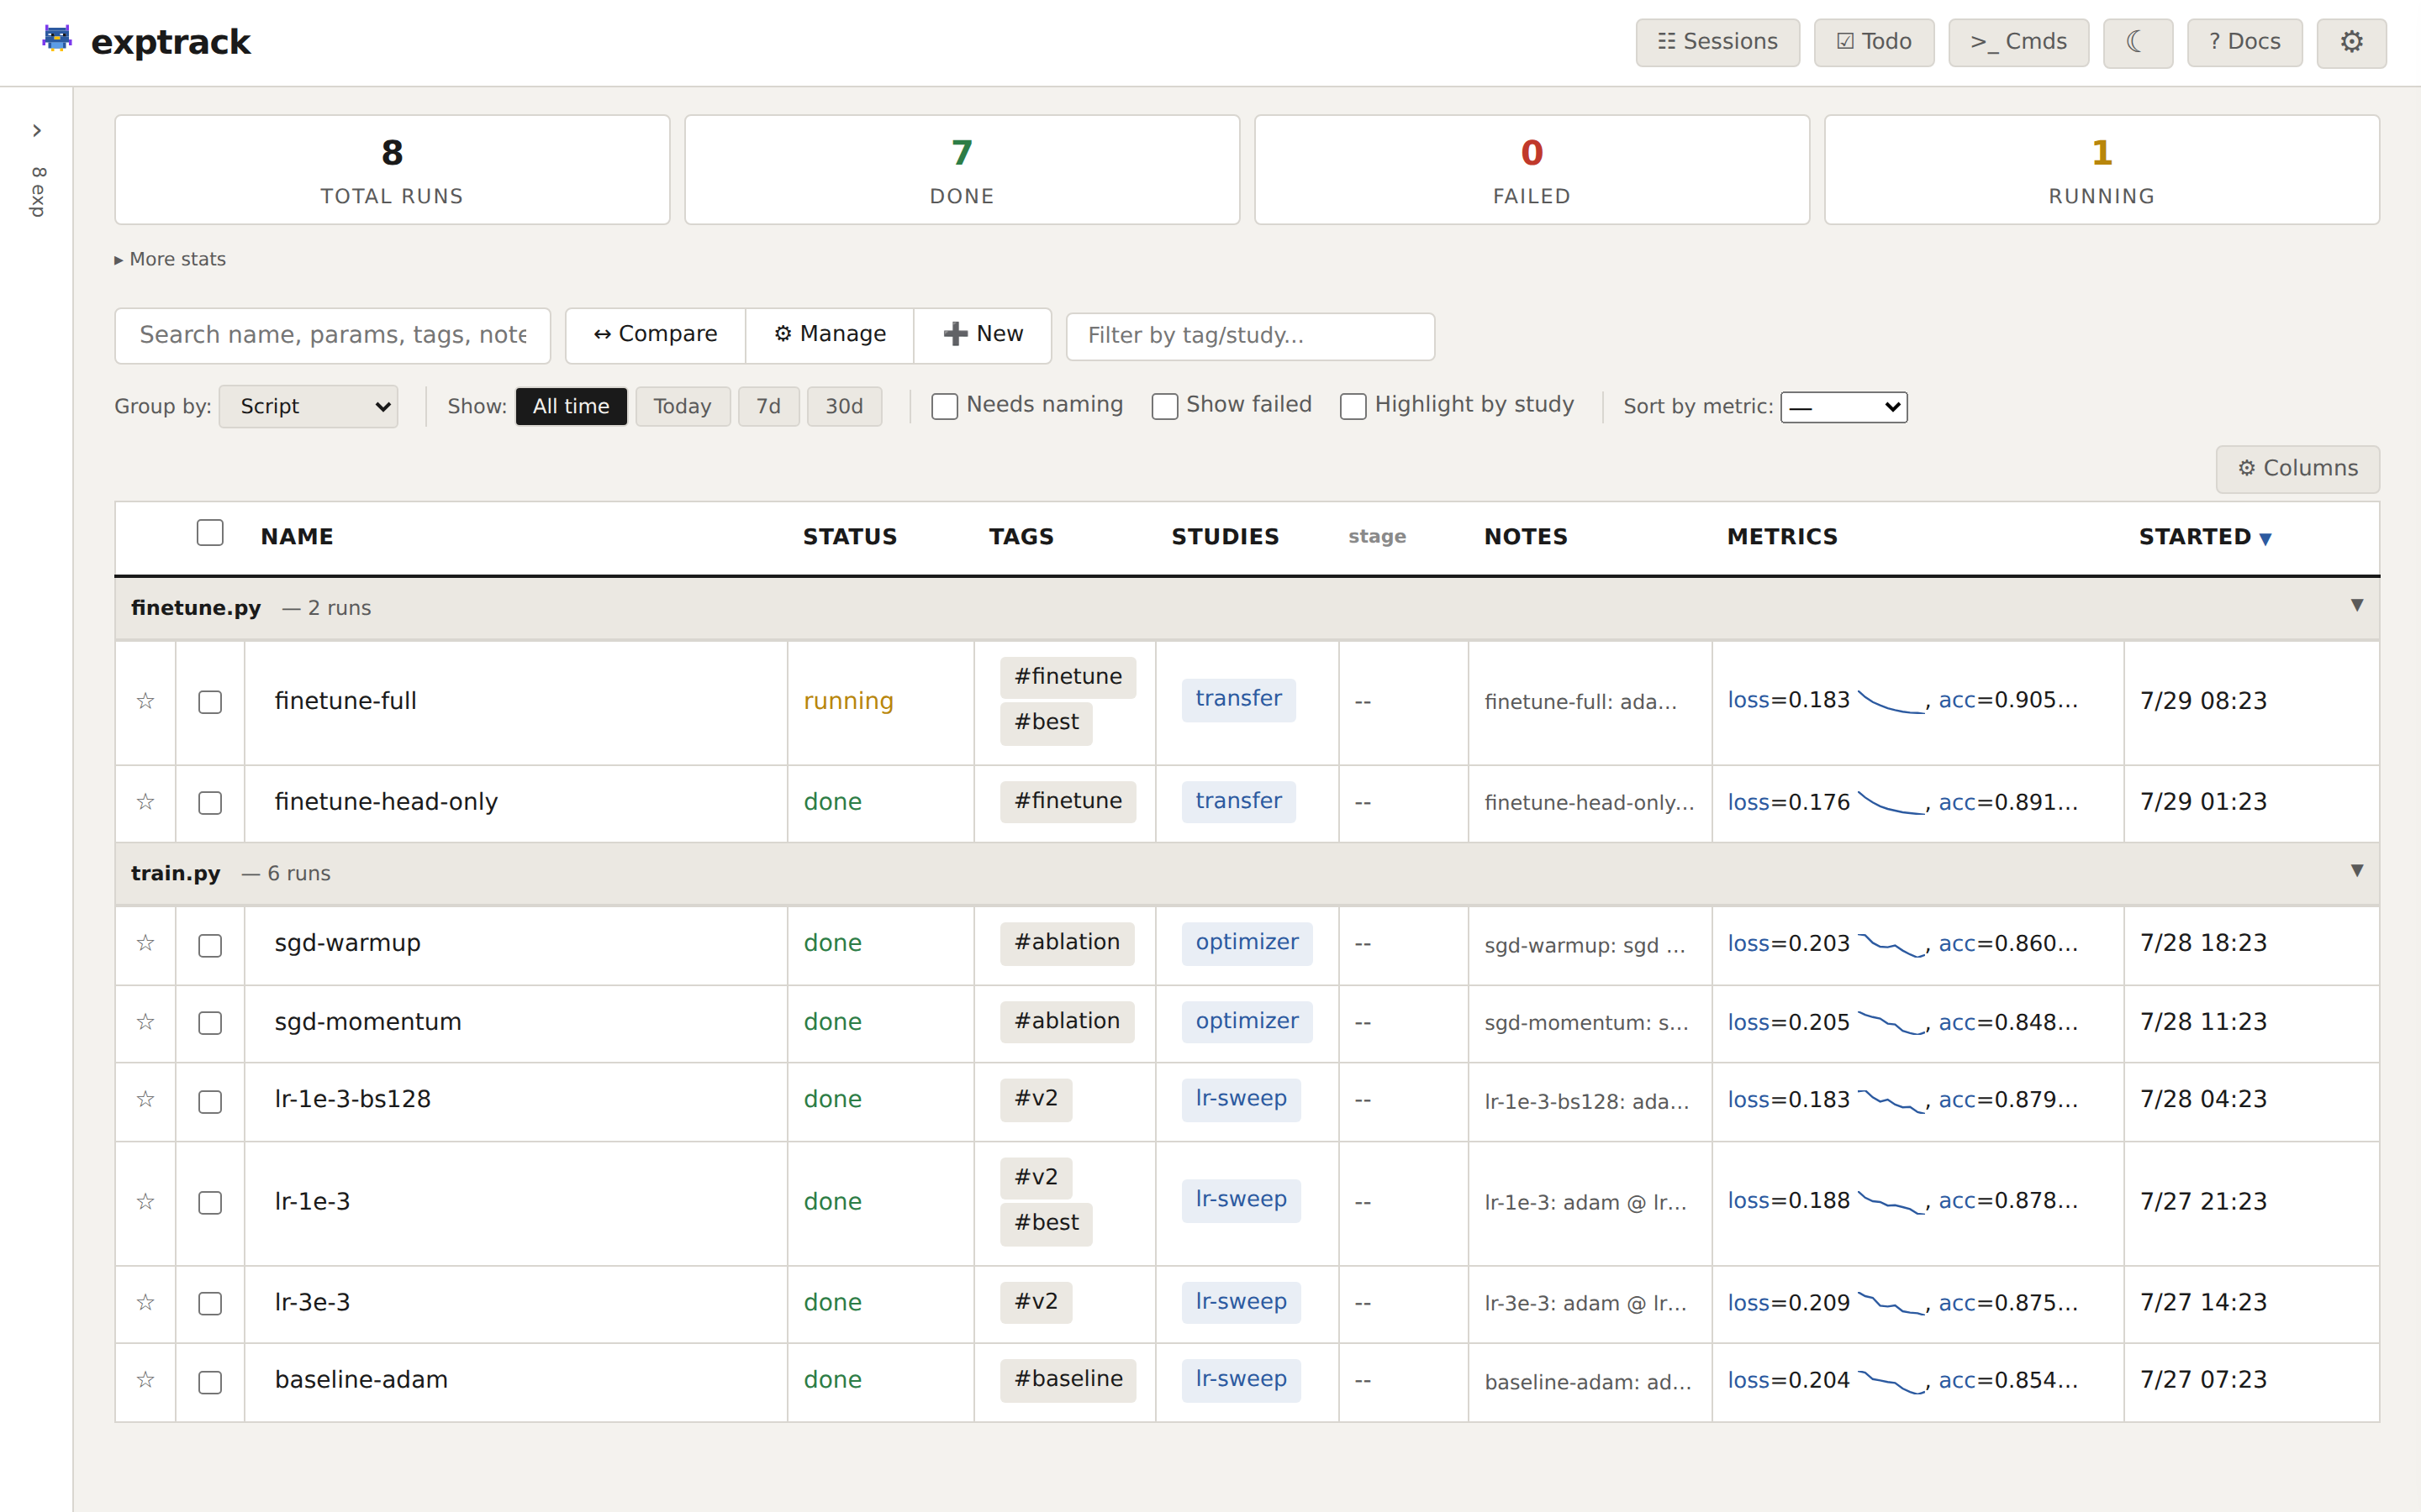
Task: Click the RUNNING stats card
Action: 2101,169
